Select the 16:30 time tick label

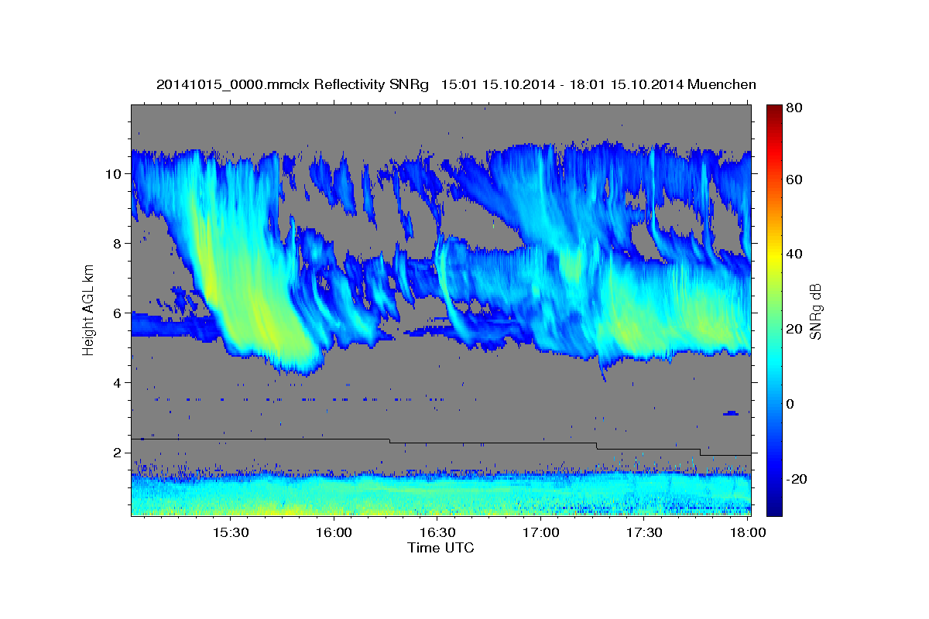pos(437,533)
